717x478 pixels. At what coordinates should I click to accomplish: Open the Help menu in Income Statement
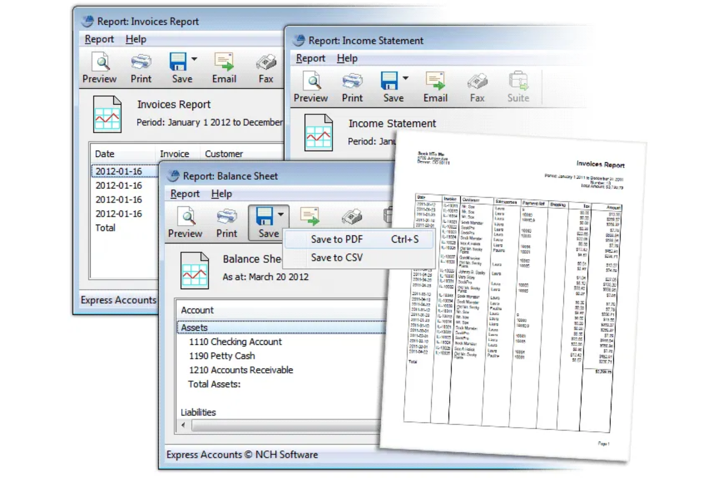(347, 58)
